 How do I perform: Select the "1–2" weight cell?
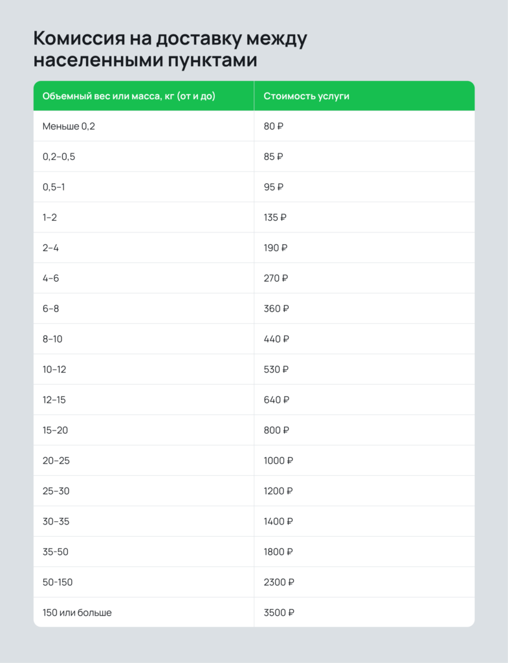(50, 218)
